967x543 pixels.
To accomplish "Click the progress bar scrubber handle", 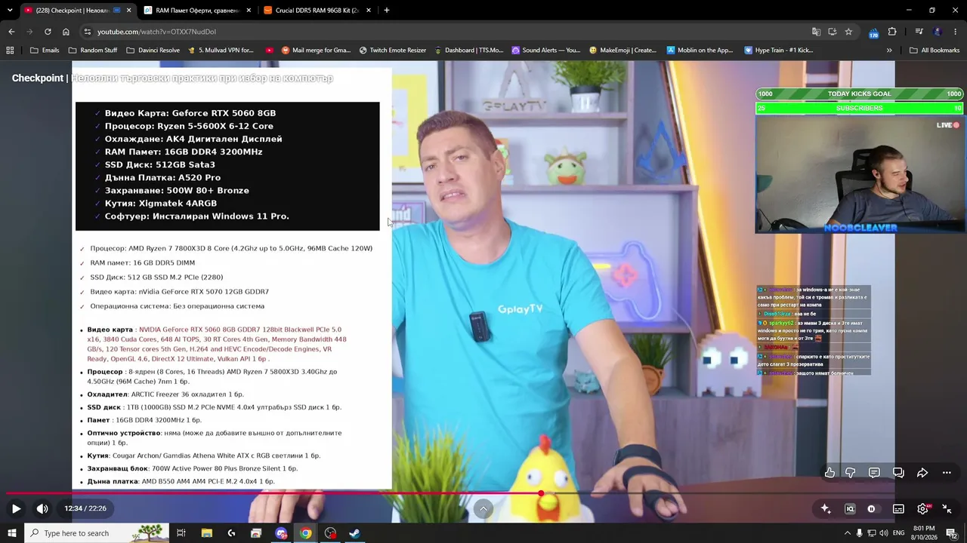I will point(541,493).
